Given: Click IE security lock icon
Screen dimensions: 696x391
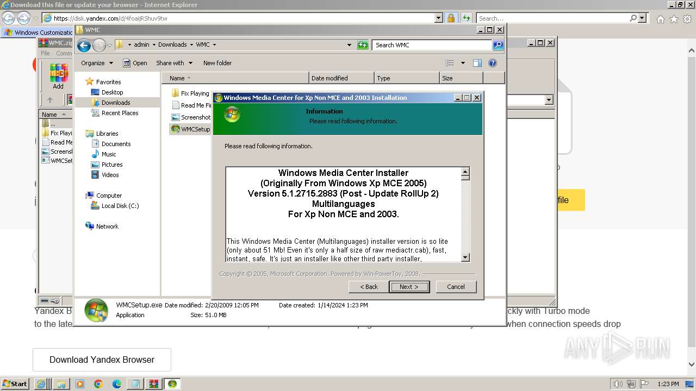Looking at the screenshot, I should coord(451,18).
